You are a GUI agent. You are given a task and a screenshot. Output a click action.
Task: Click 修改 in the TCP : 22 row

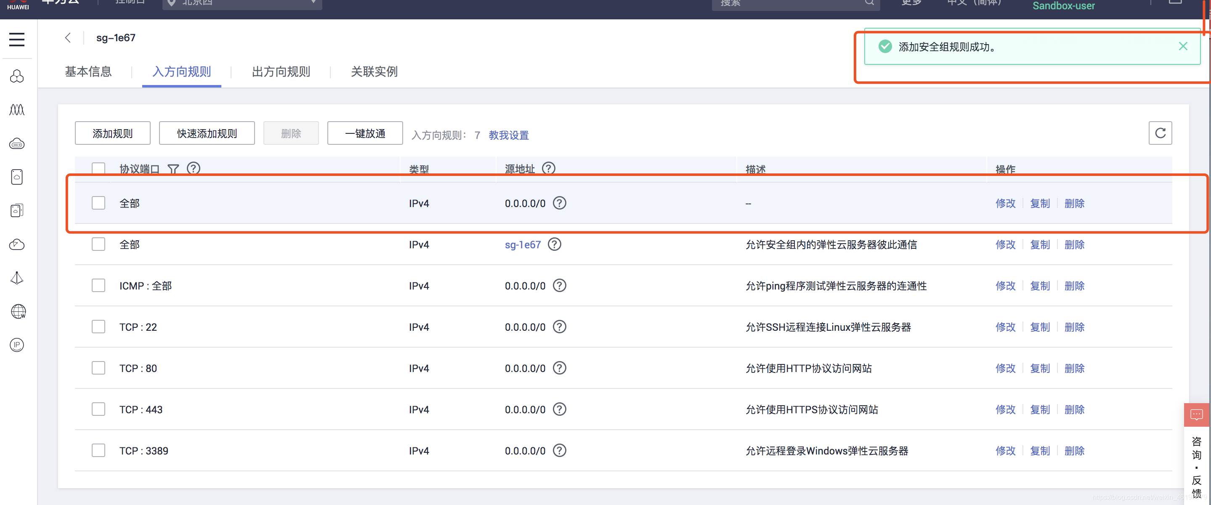[1006, 327]
